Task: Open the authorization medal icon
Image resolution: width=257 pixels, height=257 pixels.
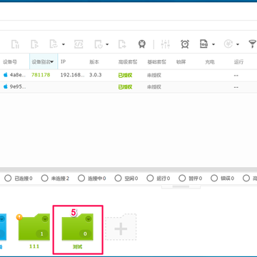Action: click(142, 44)
